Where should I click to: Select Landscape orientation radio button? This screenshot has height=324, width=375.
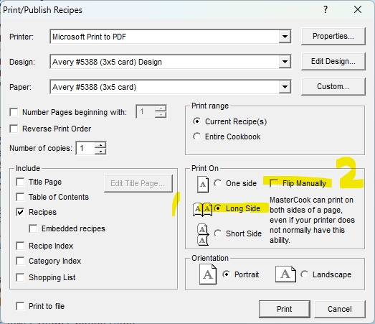pos(305,274)
